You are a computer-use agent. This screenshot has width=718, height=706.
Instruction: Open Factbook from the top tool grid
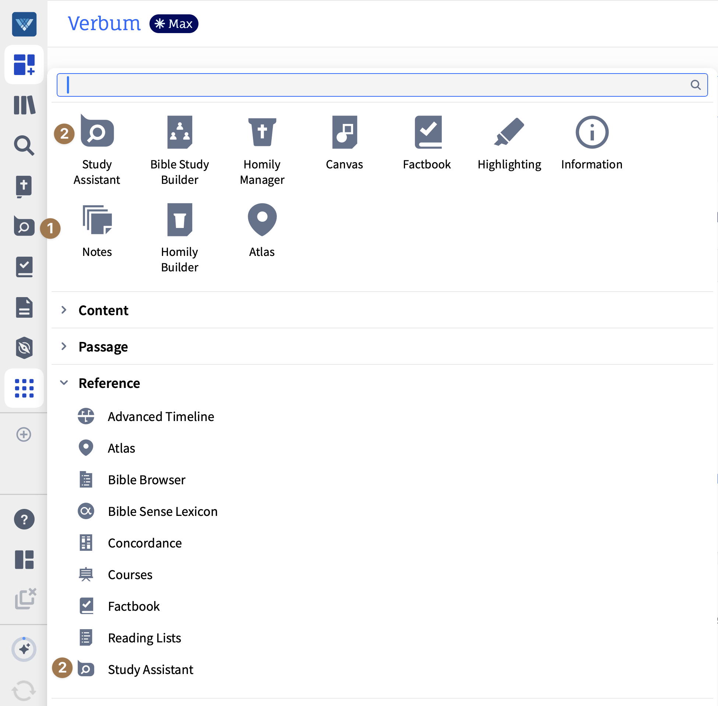pos(427,143)
